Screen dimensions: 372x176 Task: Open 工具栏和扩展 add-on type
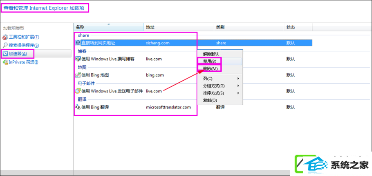pyautogui.click(x=24, y=37)
